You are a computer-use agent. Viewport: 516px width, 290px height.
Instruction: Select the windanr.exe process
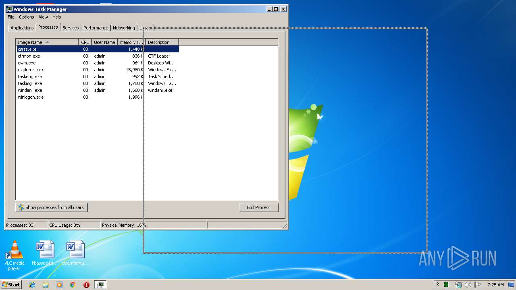(97, 90)
